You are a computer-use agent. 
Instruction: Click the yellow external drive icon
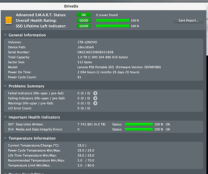point(8,20)
